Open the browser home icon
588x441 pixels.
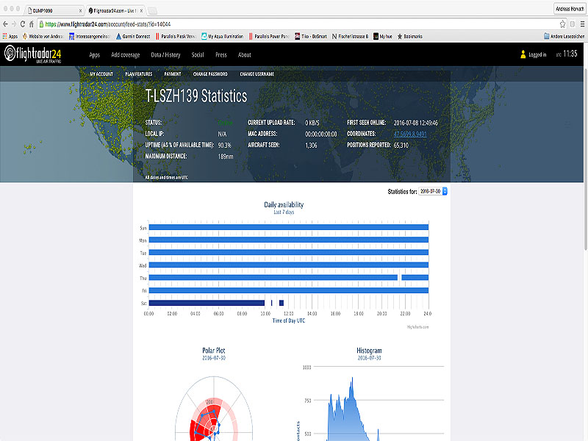[x=32, y=24]
